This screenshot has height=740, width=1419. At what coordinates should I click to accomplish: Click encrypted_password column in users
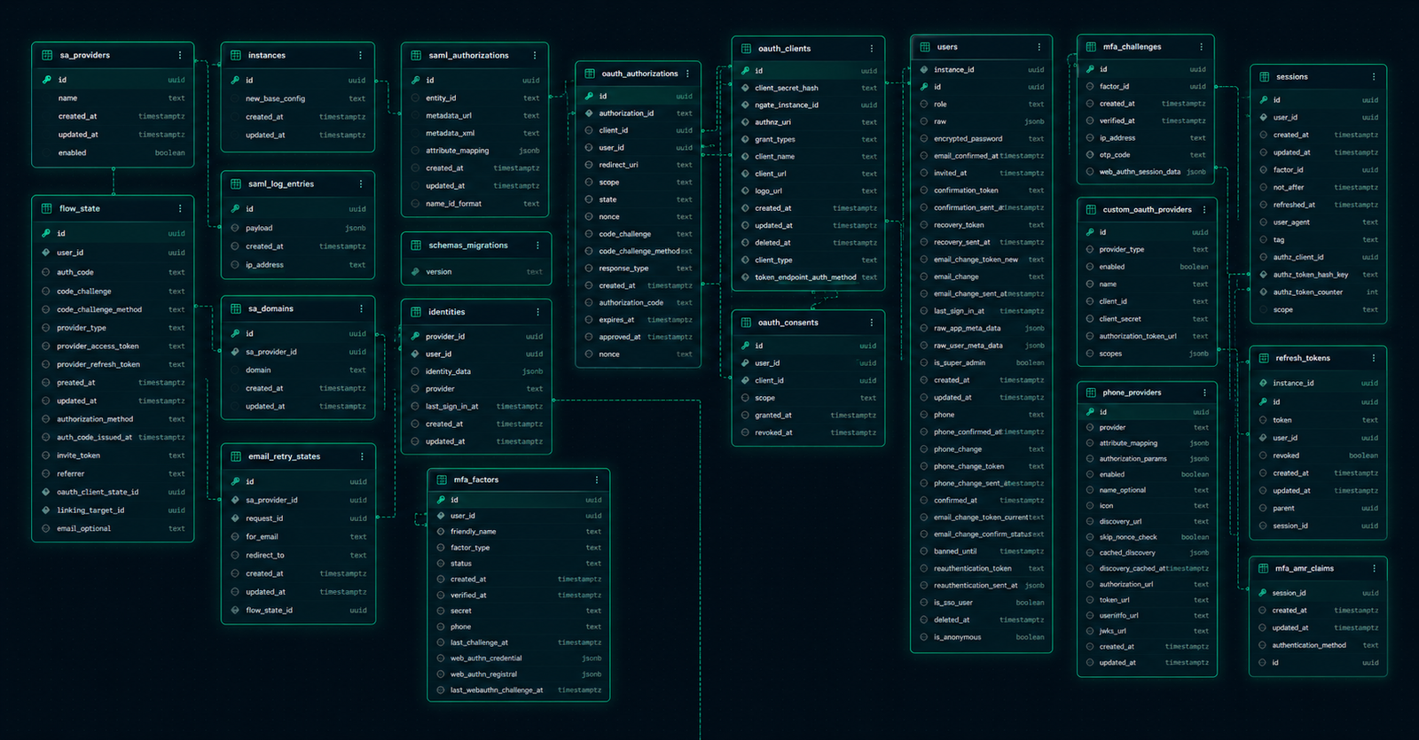click(x=982, y=139)
